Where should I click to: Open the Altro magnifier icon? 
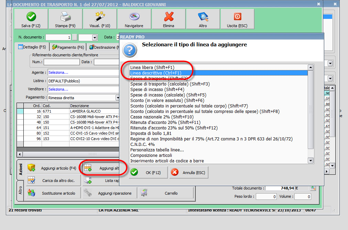203,16
